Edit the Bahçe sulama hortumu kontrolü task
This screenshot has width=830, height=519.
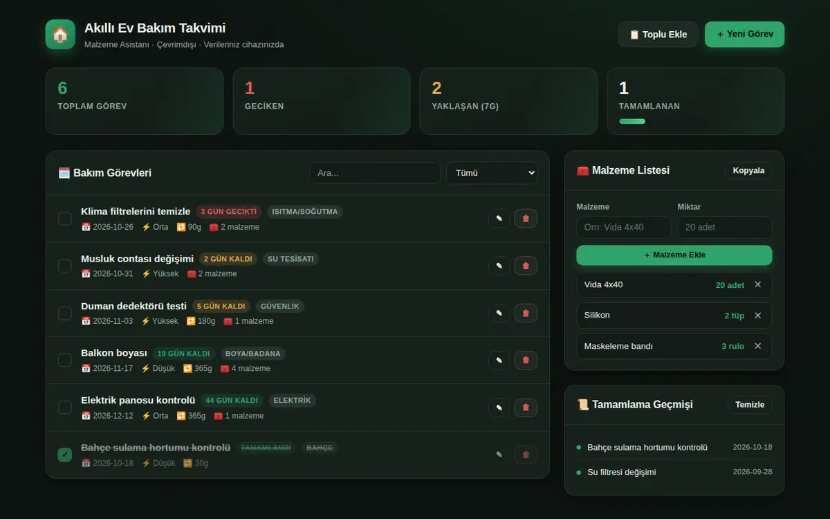pyautogui.click(x=499, y=455)
